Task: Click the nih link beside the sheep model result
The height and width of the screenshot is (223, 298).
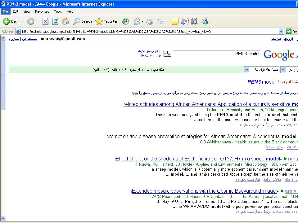Action: tap(293, 159)
